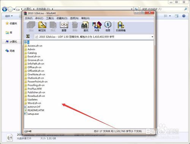Click the Extract To (解压到) icon
The image size is (190, 144).
tap(42, 26)
